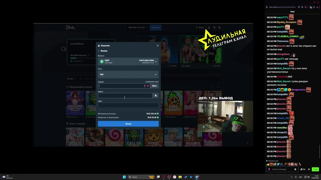Open RUB 999,713.15 balance dropdown in header
The height and width of the screenshot is (180, 321).
(x=138, y=27)
